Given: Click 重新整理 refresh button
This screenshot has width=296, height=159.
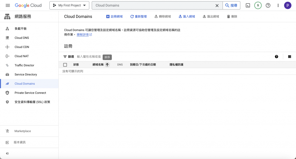Looking at the screenshot, I should (x=138, y=16).
